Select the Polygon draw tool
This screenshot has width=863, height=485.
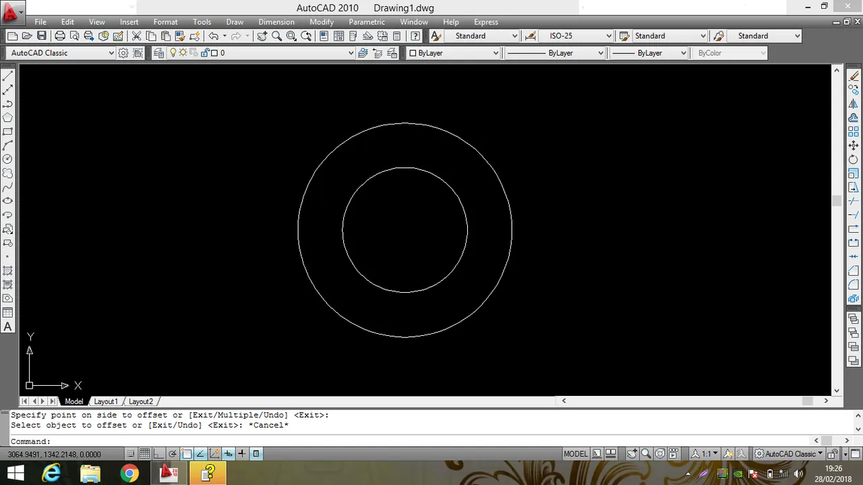(8, 117)
